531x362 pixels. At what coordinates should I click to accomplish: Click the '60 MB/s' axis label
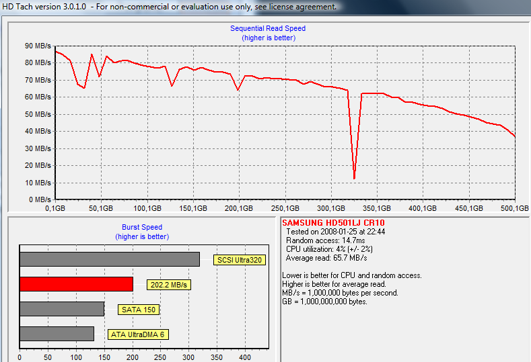pos(38,97)
